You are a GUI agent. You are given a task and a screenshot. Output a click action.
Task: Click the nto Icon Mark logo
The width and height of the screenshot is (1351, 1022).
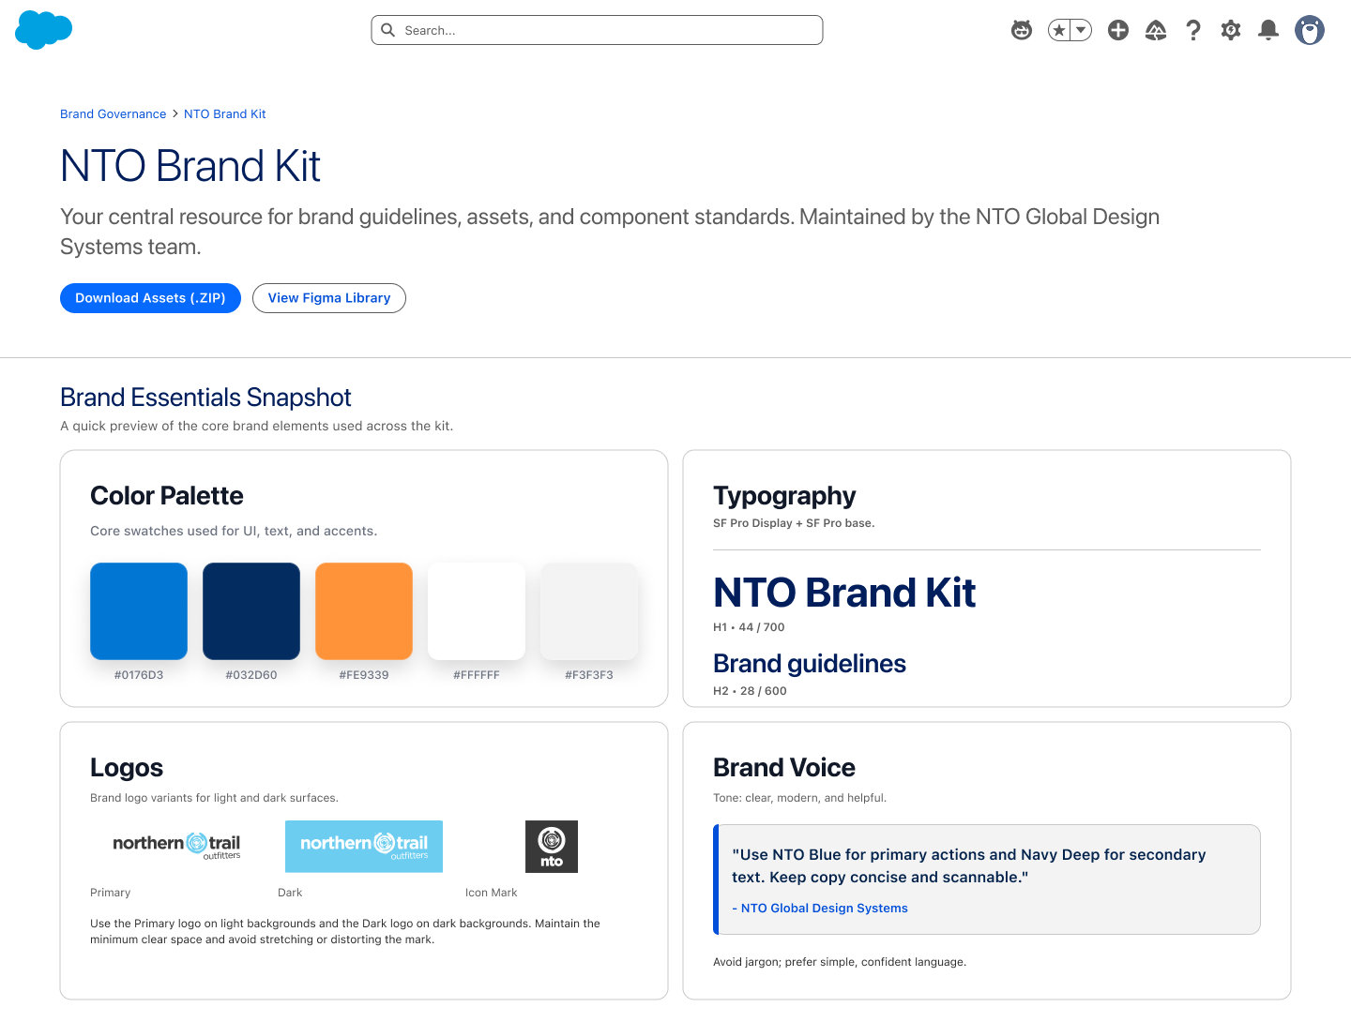pos(552,847)
